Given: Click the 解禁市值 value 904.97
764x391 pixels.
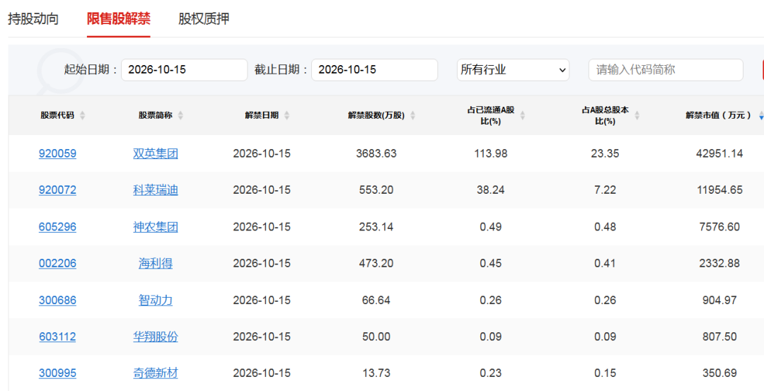Looking at the screenshot, I should [x=719, y=300].
